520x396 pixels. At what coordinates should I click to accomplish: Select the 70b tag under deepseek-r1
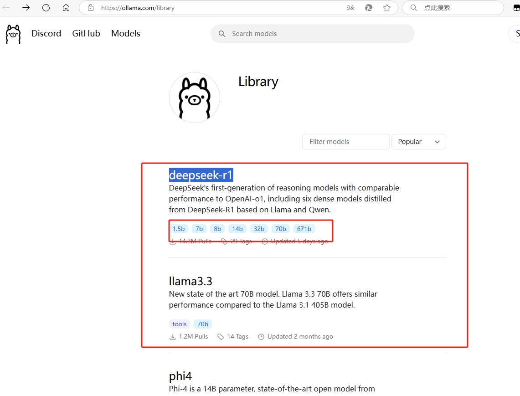click(x=281, y=229)
